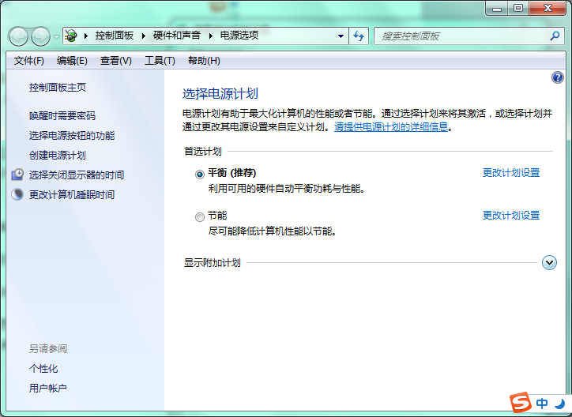The image size is (572, 417).
Task: Close the power options window
Action: [x=548, y=8]
